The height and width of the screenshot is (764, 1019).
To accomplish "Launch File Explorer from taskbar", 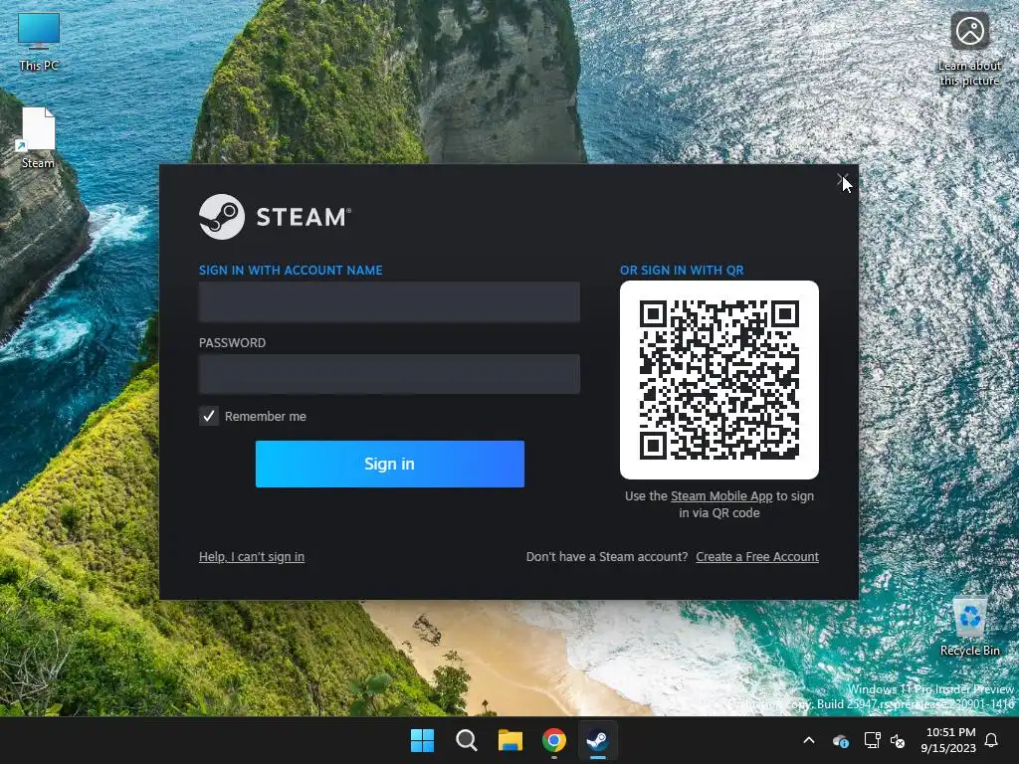I will click(510, 740).
